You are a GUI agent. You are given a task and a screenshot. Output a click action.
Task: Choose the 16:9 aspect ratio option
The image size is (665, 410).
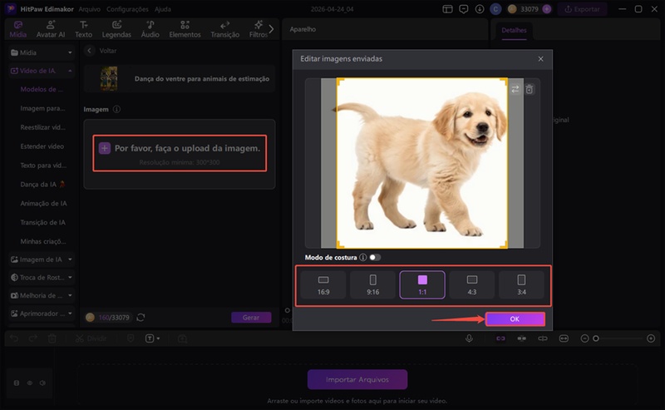click(323, 284)
